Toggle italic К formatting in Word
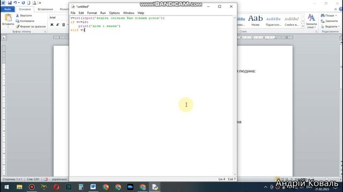The height and width of the screenshot is (192, 343). tap(57, 25)
